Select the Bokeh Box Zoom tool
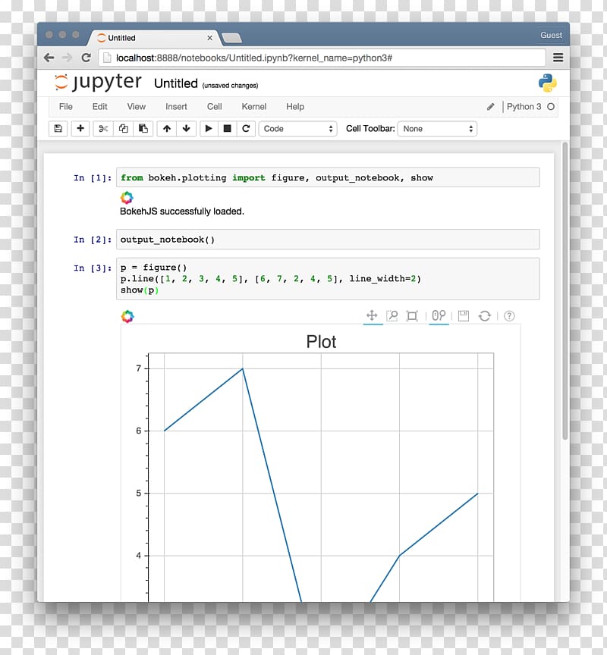607x655 pixels. (x=392, y=315)
